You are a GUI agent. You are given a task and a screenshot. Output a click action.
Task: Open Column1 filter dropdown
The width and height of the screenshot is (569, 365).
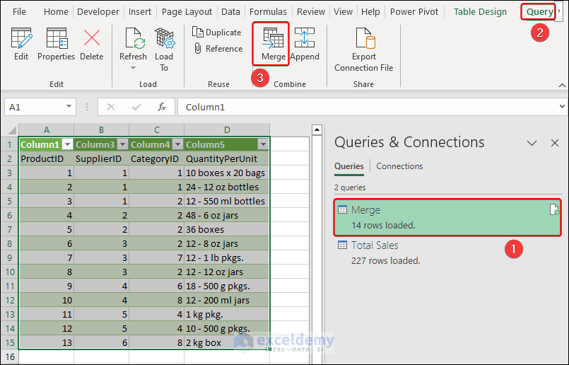pyautogui.click(x=67, y=144)
